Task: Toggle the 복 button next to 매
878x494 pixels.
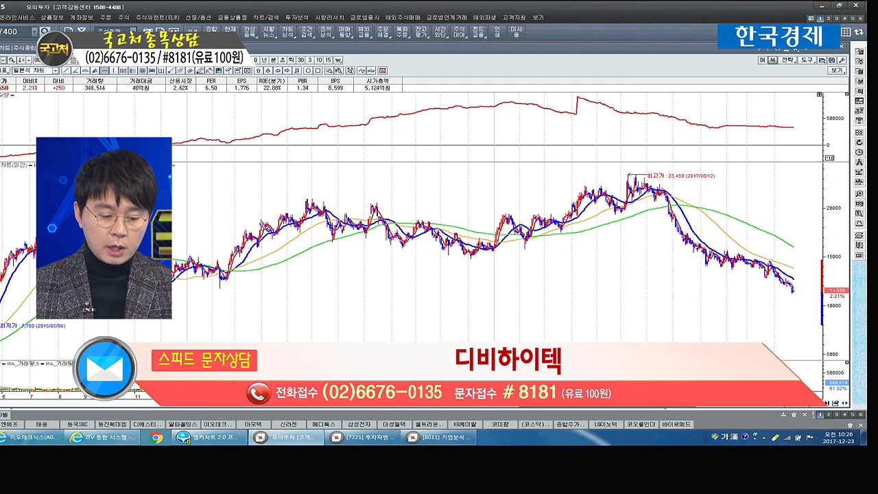Action: click(x=772, y=60)
